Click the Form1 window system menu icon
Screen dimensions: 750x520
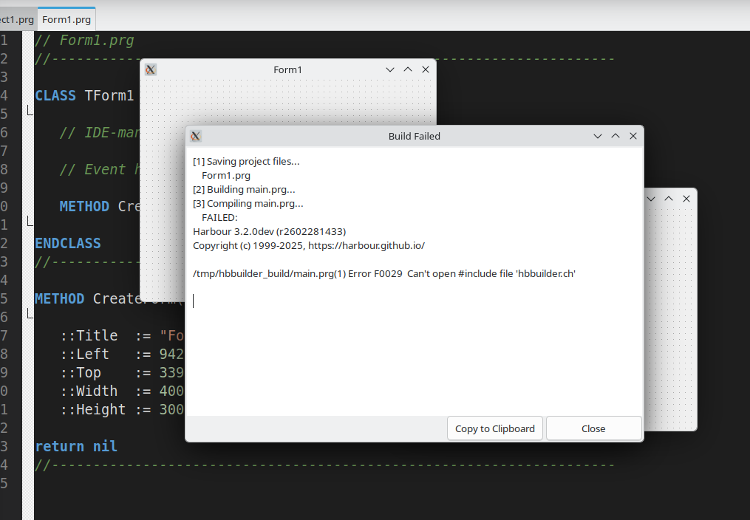tap(151, 69)
